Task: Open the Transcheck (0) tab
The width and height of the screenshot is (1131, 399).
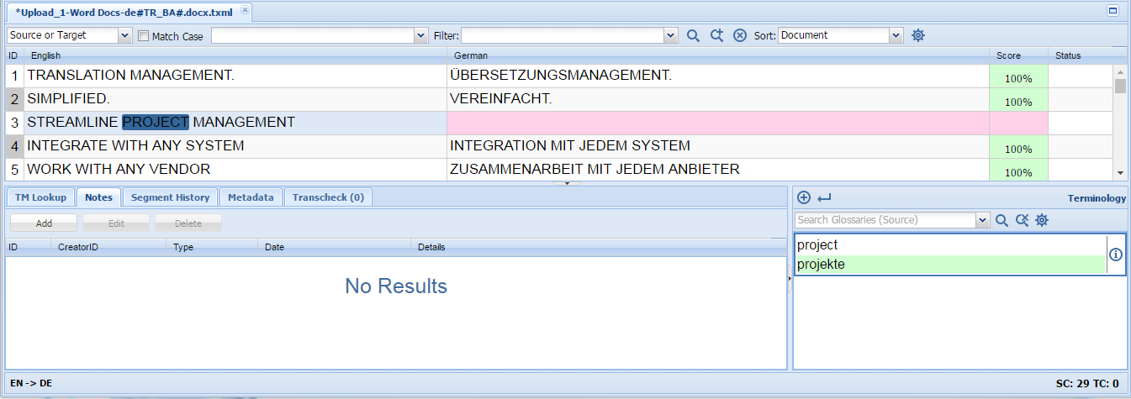Action: click(x=328, y=197)
